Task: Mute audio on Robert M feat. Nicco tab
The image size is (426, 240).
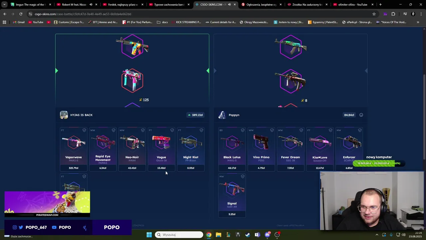Action: [x=91, y=5]
